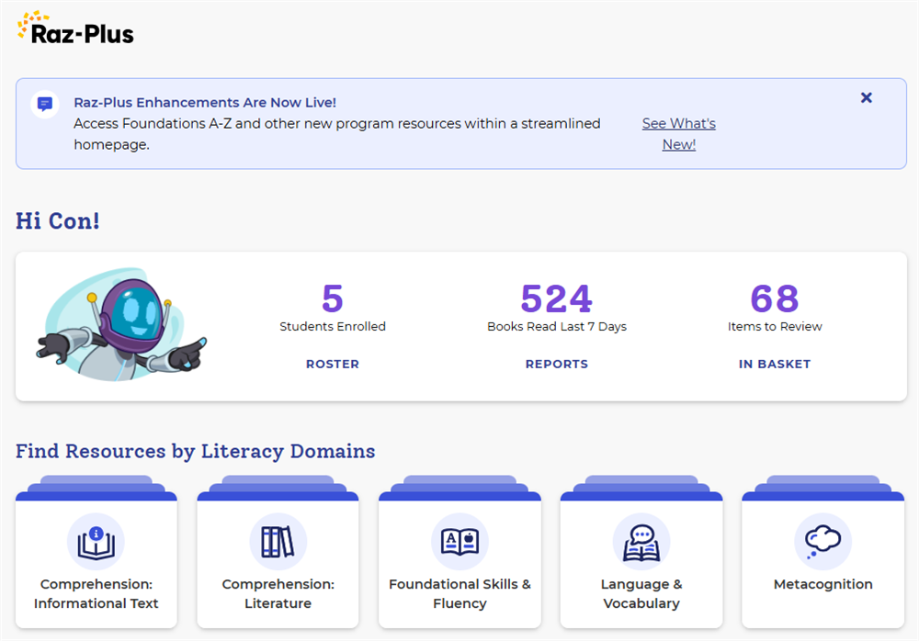This screenshot has height=641, width=919.
Task: Dismiss the enhancements banner with X
Action: coord(866,97)
